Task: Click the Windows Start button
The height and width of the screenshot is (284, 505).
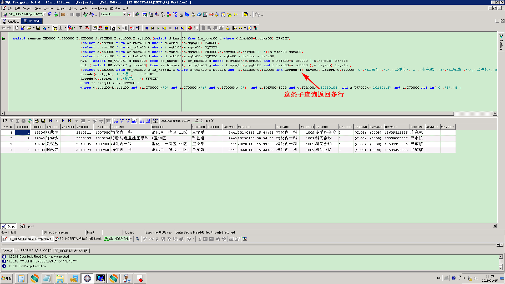Action: [7, 278]
